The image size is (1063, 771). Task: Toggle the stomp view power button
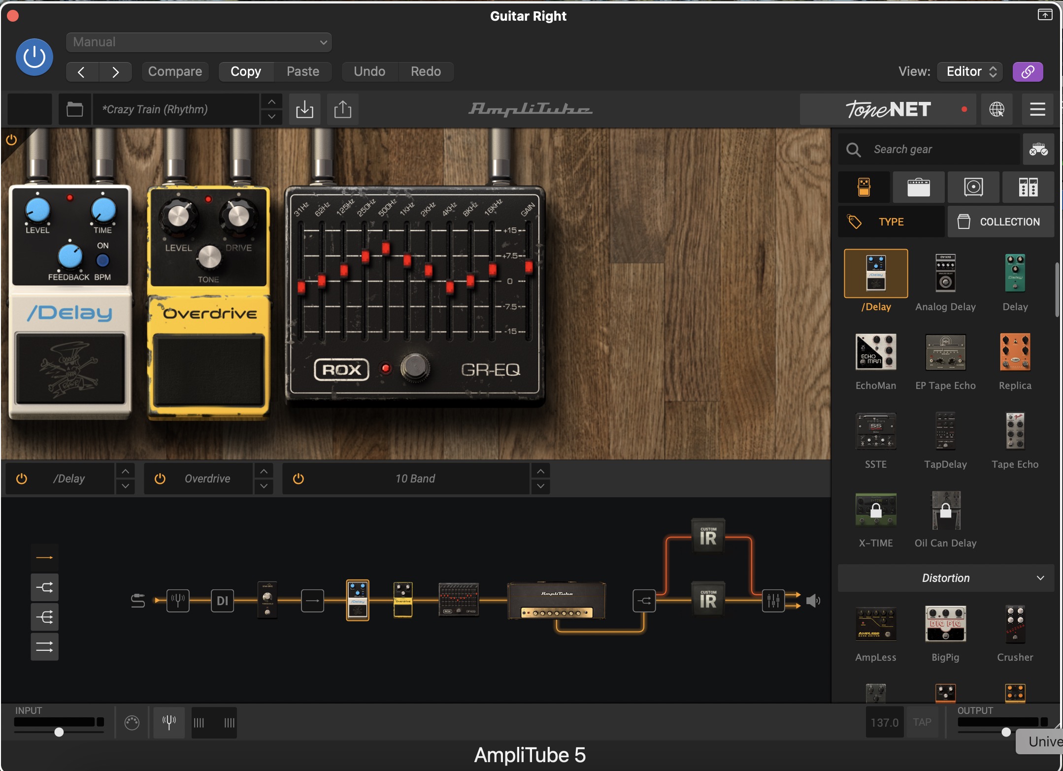point(11,140)
